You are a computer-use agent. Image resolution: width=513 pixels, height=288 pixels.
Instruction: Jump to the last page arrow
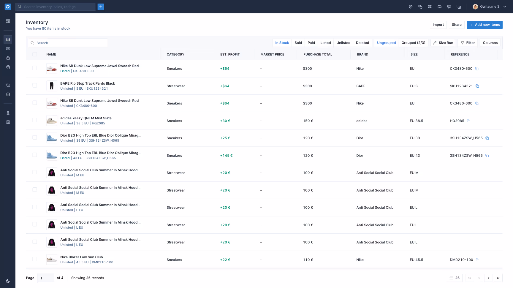pos(498,278)
